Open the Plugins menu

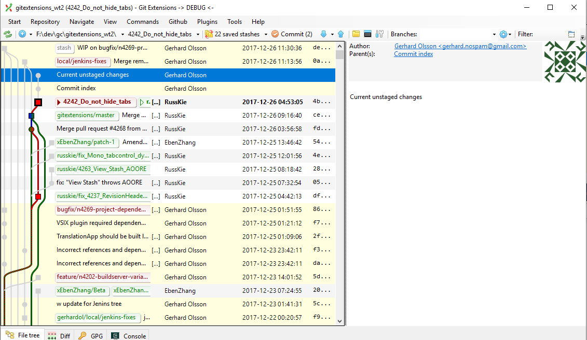pos(207,21)
